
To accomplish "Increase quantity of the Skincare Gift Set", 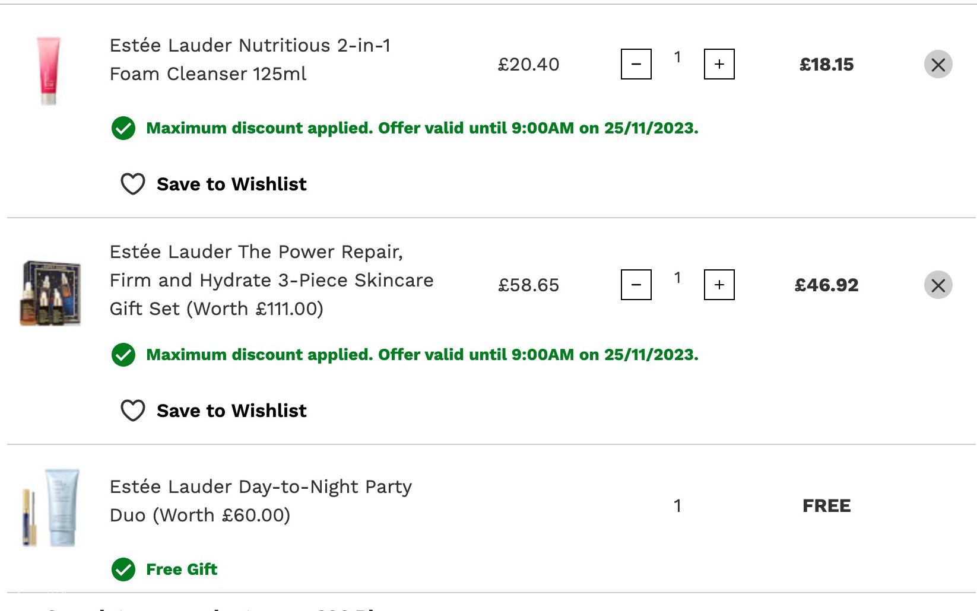I will [719, 285].
